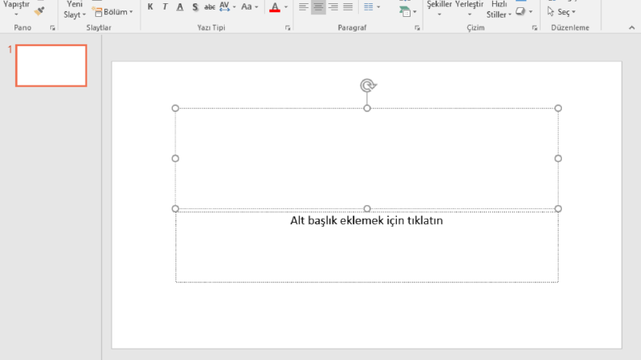Image resolution: width=641 pixels, height=360 pixels.
Task: Toggle text shadow S
Action: [x=195, y=7]
